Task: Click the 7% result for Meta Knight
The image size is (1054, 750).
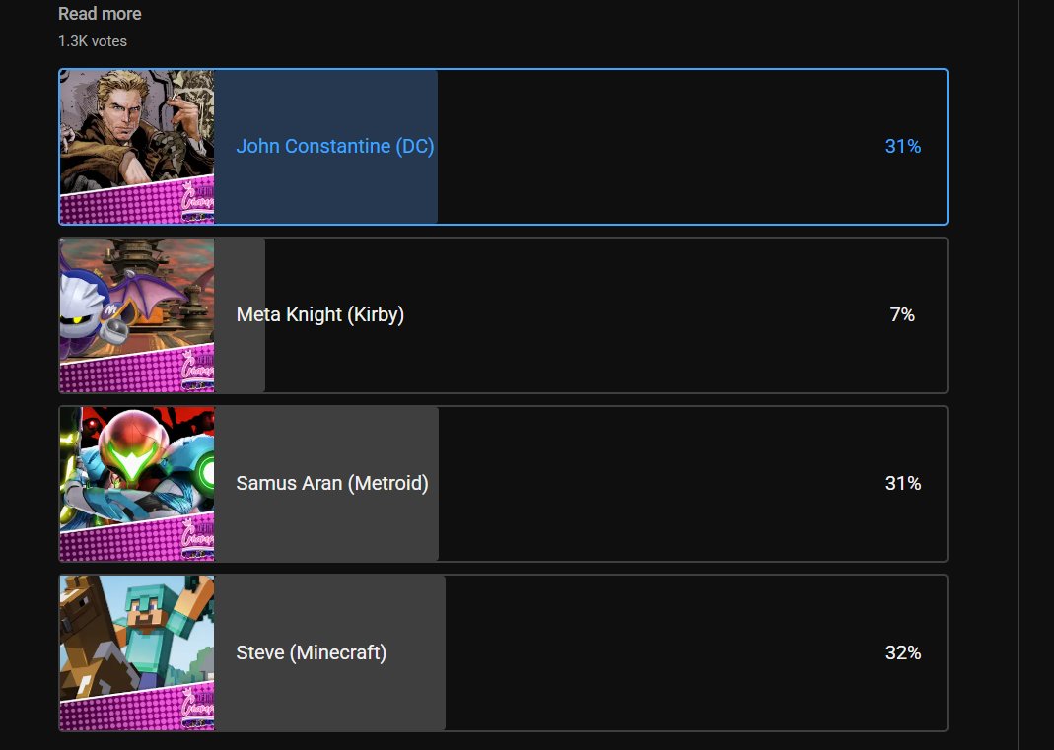Action: [x=902, y=314]
